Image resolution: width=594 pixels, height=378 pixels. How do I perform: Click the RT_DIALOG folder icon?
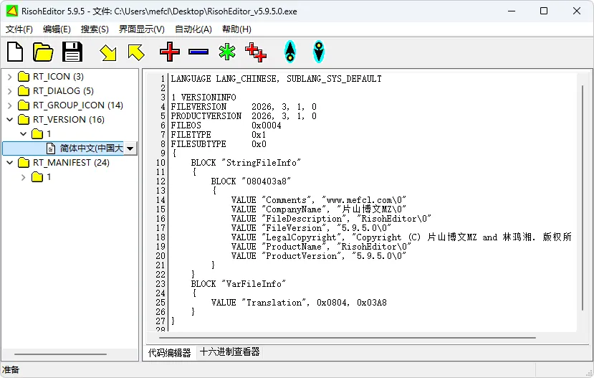click(24, 91)
